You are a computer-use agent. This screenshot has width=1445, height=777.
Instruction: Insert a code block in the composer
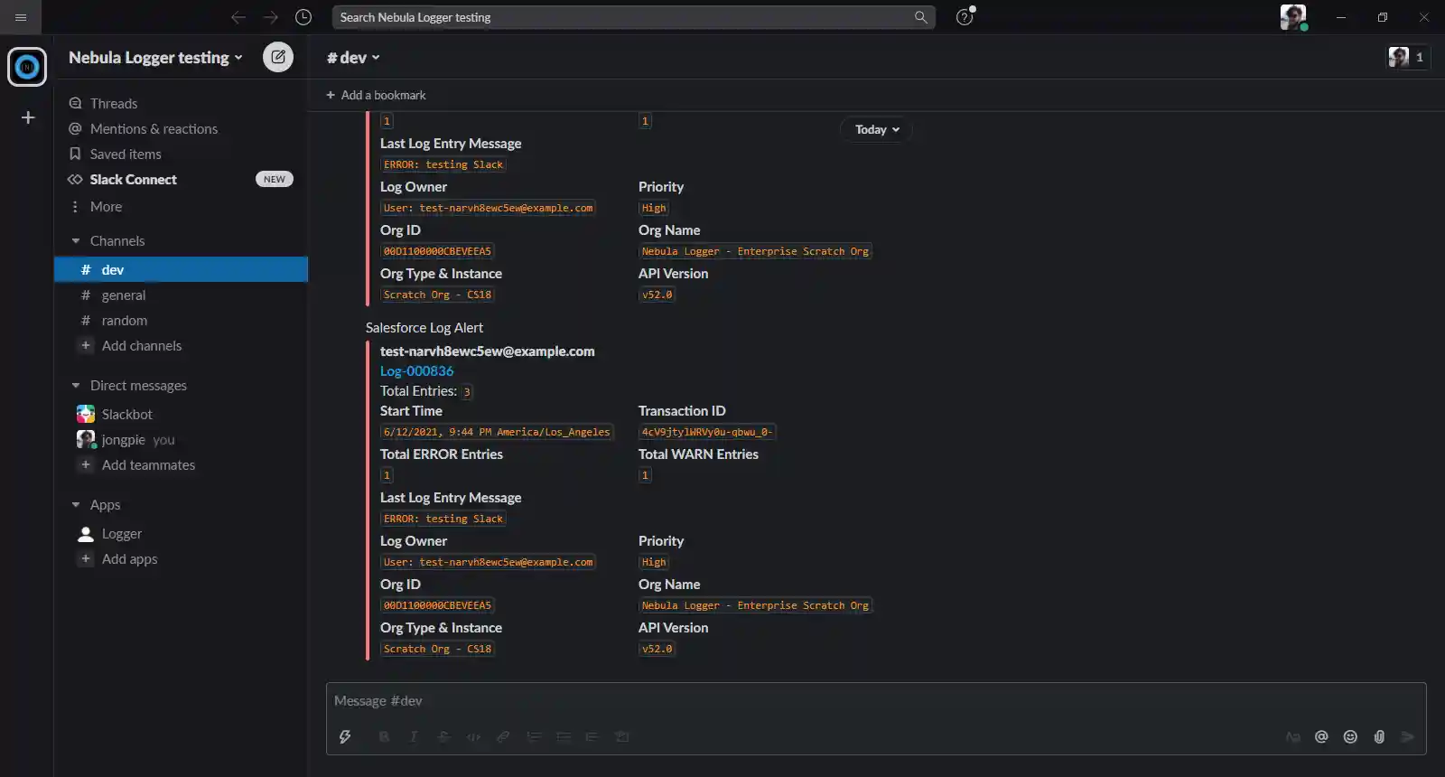click(x=622, y=736)
